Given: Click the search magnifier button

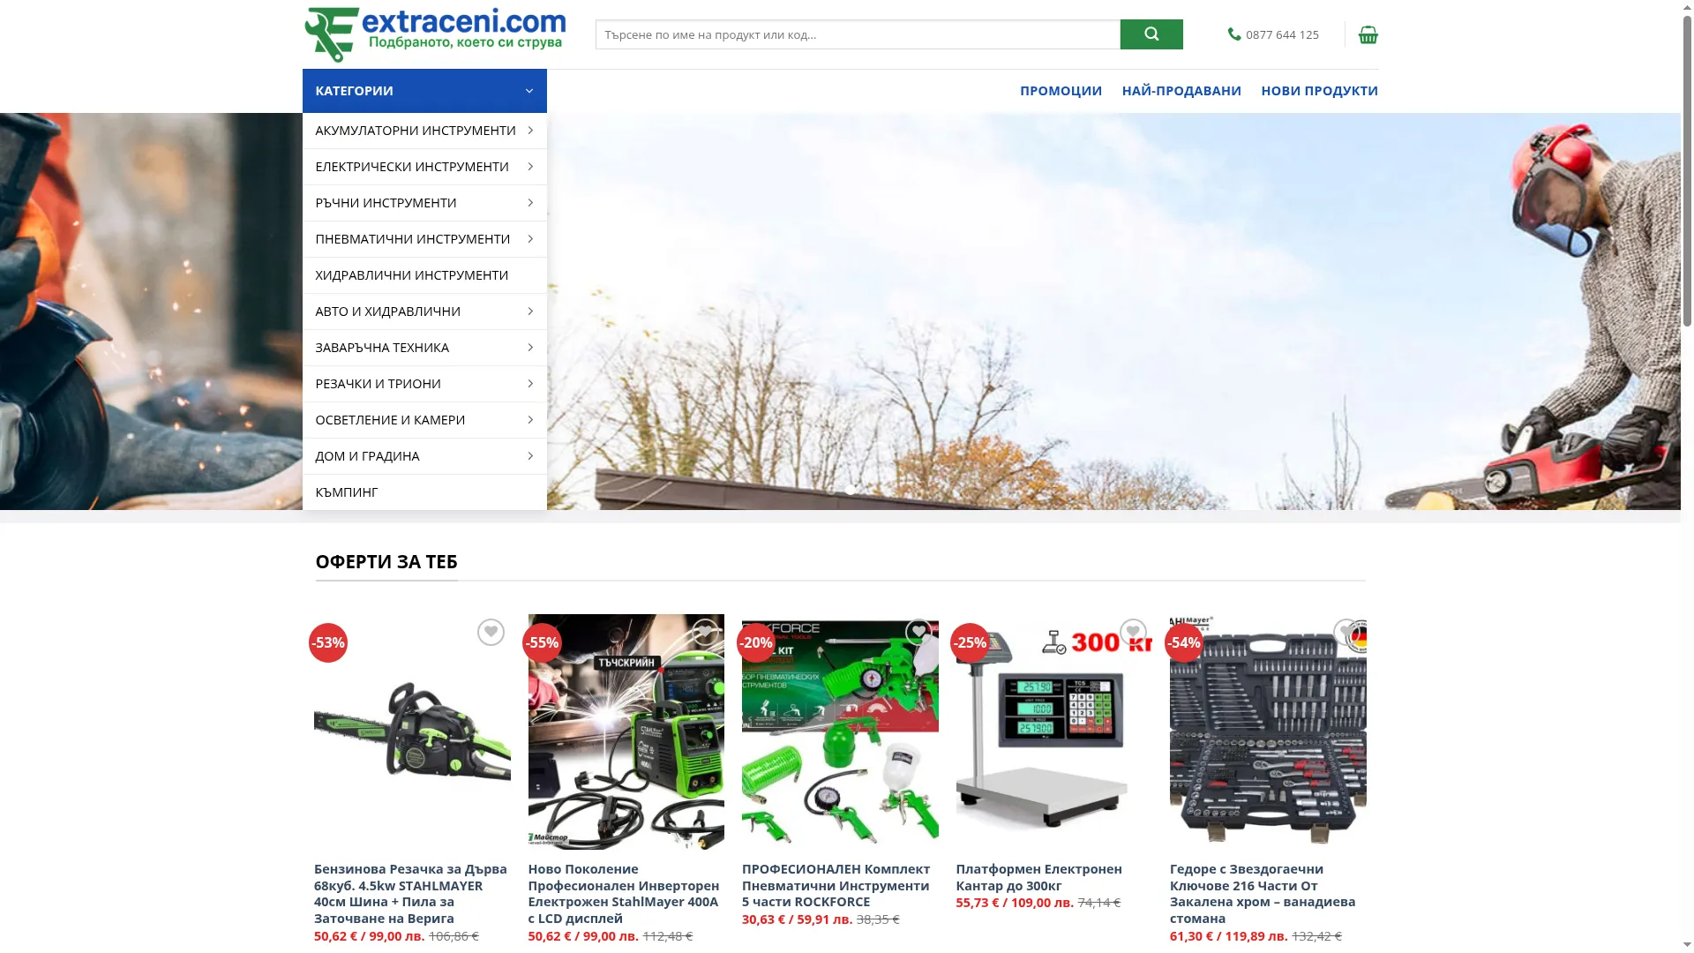Looking at the screenshot, I should pos(1151,34).
